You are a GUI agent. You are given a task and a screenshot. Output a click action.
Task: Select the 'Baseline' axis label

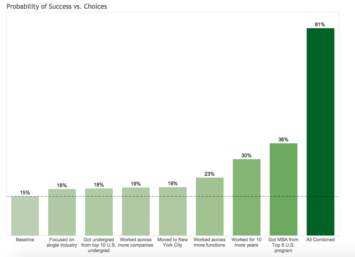25,240
